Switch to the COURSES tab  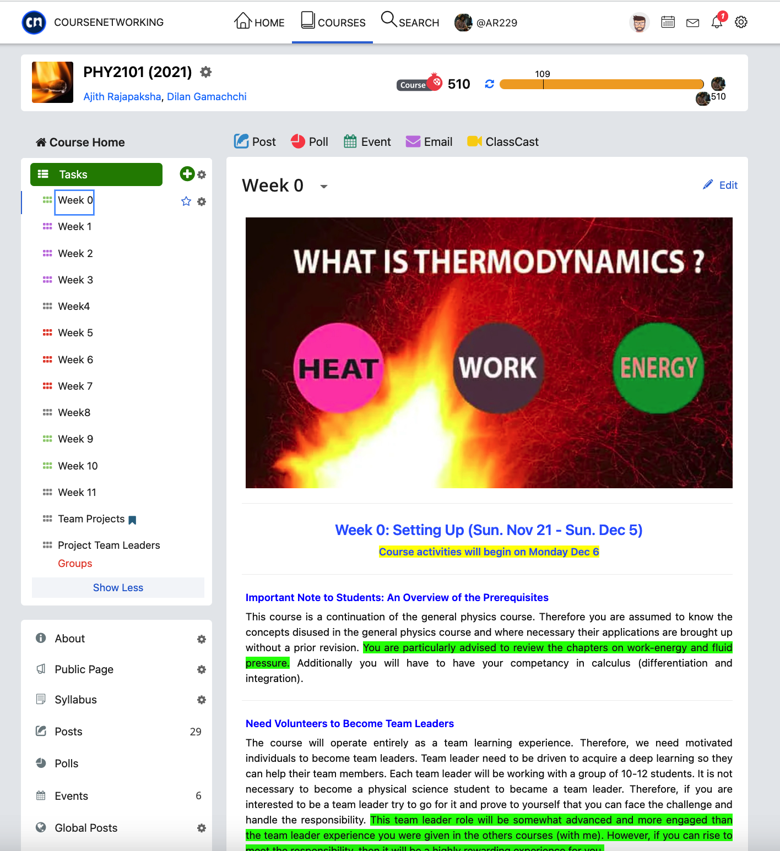pyautogui.click(x=333, y=22)
